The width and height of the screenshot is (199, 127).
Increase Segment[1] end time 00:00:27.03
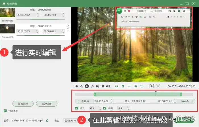[63, 14]
